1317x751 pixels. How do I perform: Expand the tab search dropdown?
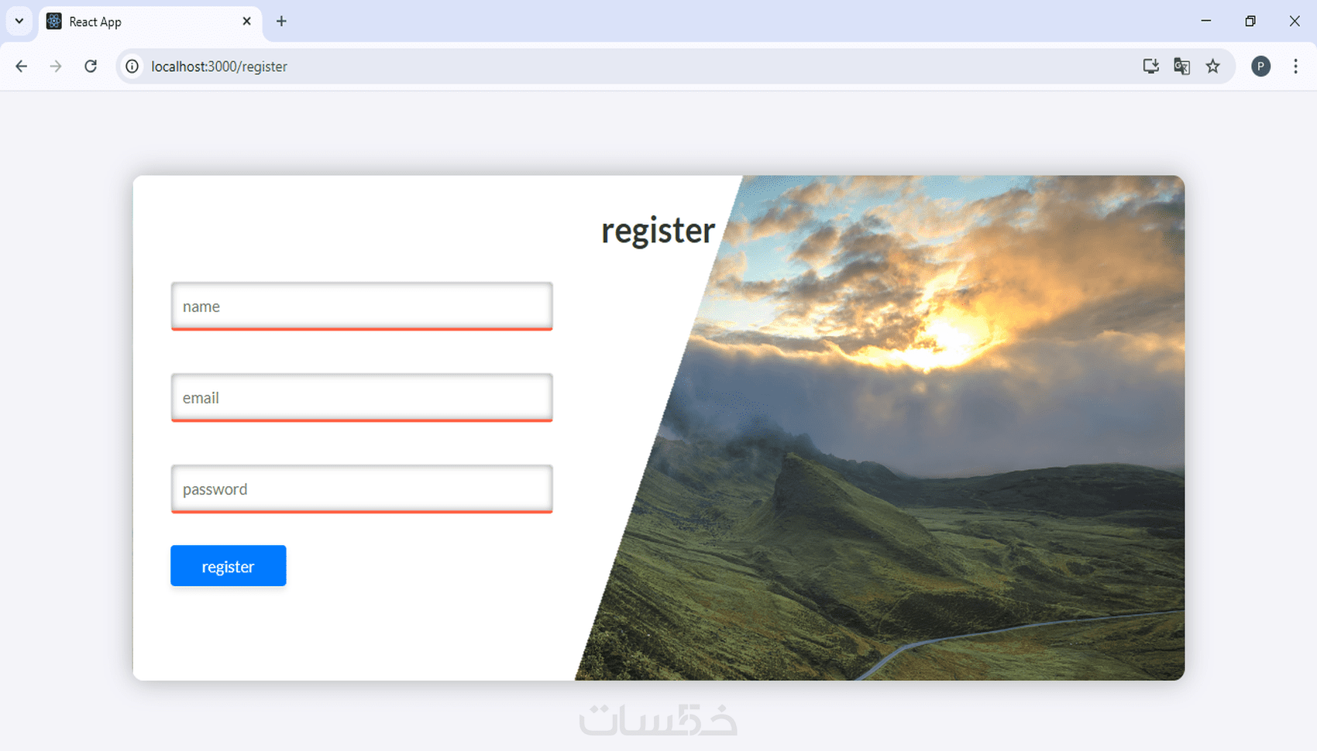(x=19, y=22)
